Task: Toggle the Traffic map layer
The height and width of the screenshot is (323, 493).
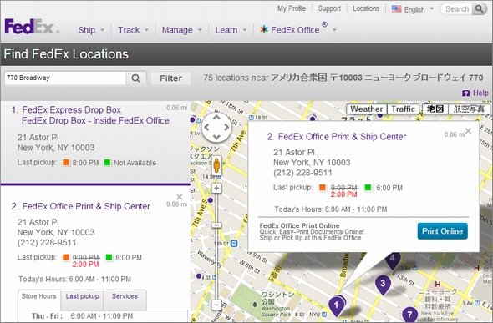Action: pos(403,109)
